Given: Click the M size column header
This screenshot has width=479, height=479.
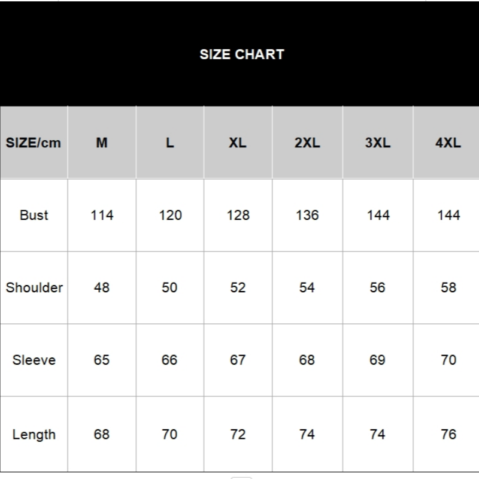Looking at the screenshot, I should [x=102, y=143].
